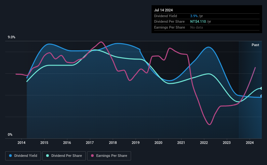Click the 2022 x-axis label
267x165 pixels.
pos(204,143)
